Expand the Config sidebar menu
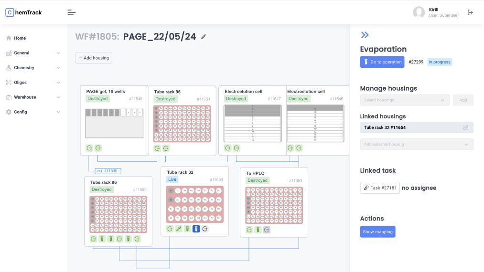The image size is (484, 272). click(33, 112)
